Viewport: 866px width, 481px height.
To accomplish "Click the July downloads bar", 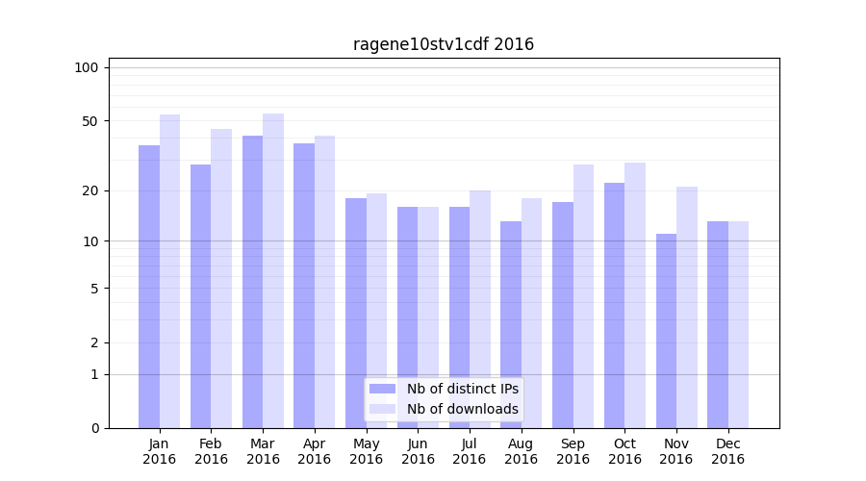I will (480, 309).
